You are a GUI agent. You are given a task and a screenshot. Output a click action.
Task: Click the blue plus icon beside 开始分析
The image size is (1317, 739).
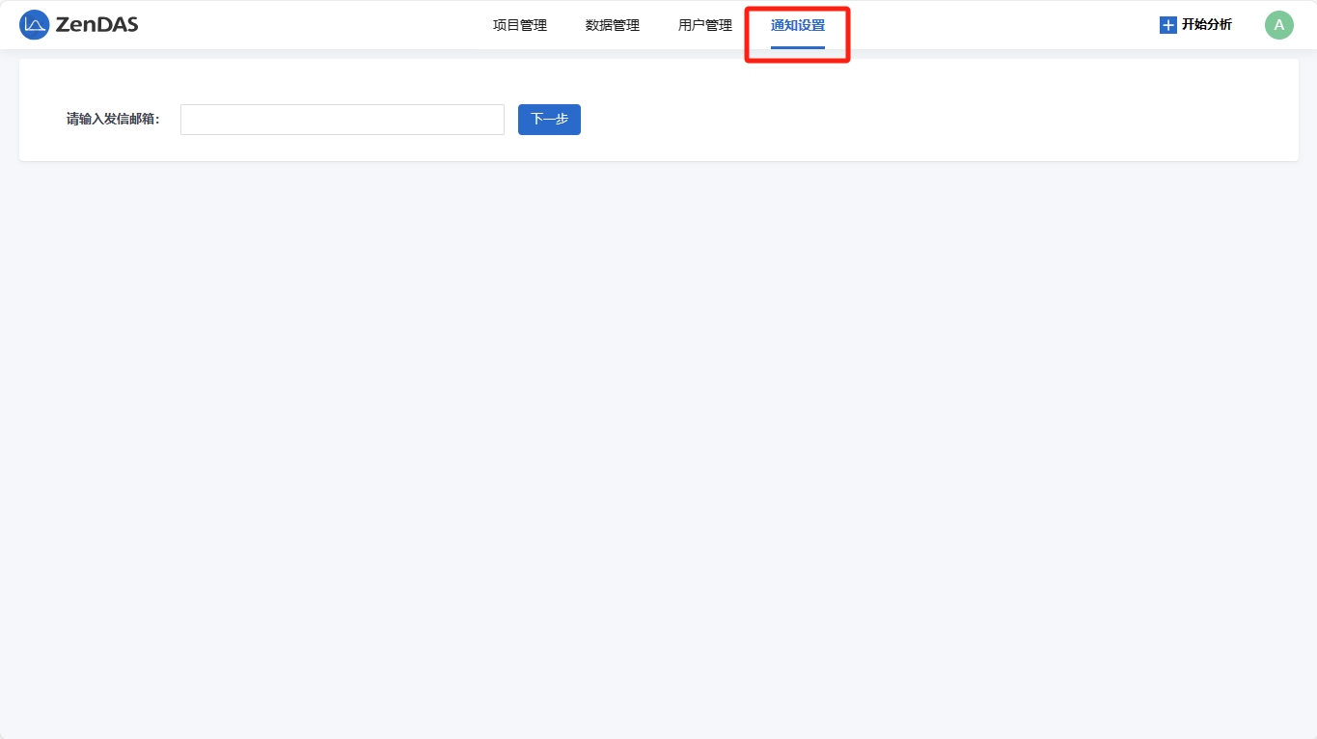click(x=1167, y=25)
